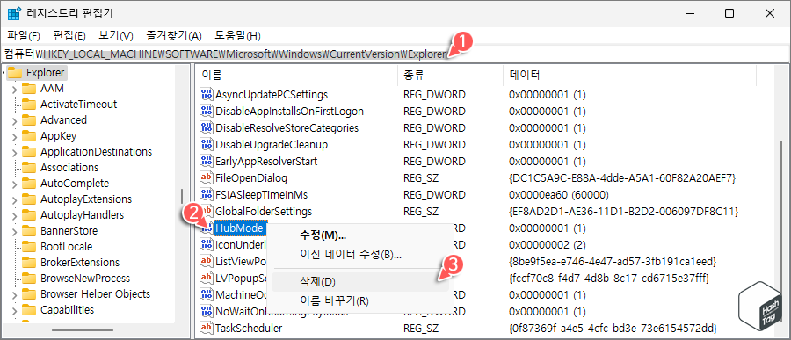Open the 즐겨찾기(A) menu

pyautogui.click(x=173, y=36)
